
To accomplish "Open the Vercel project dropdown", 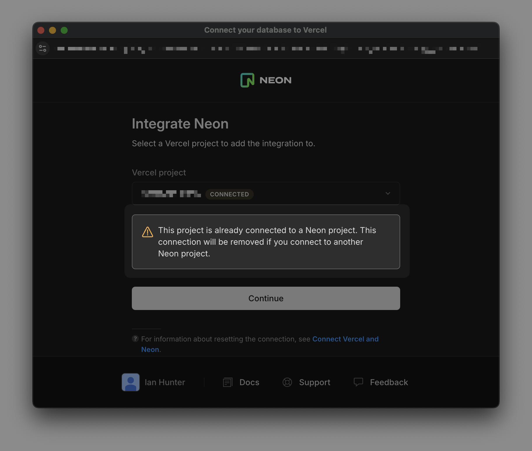I will point(266,193).
